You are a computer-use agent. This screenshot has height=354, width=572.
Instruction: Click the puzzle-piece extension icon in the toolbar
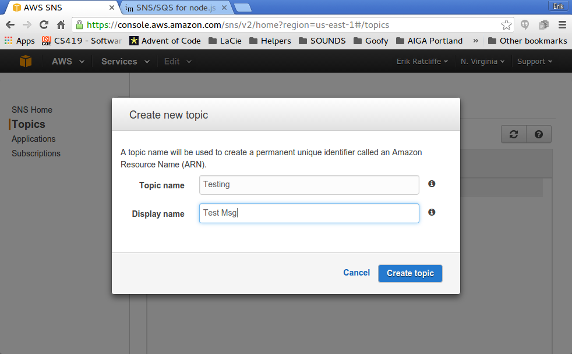coord(543,25)
